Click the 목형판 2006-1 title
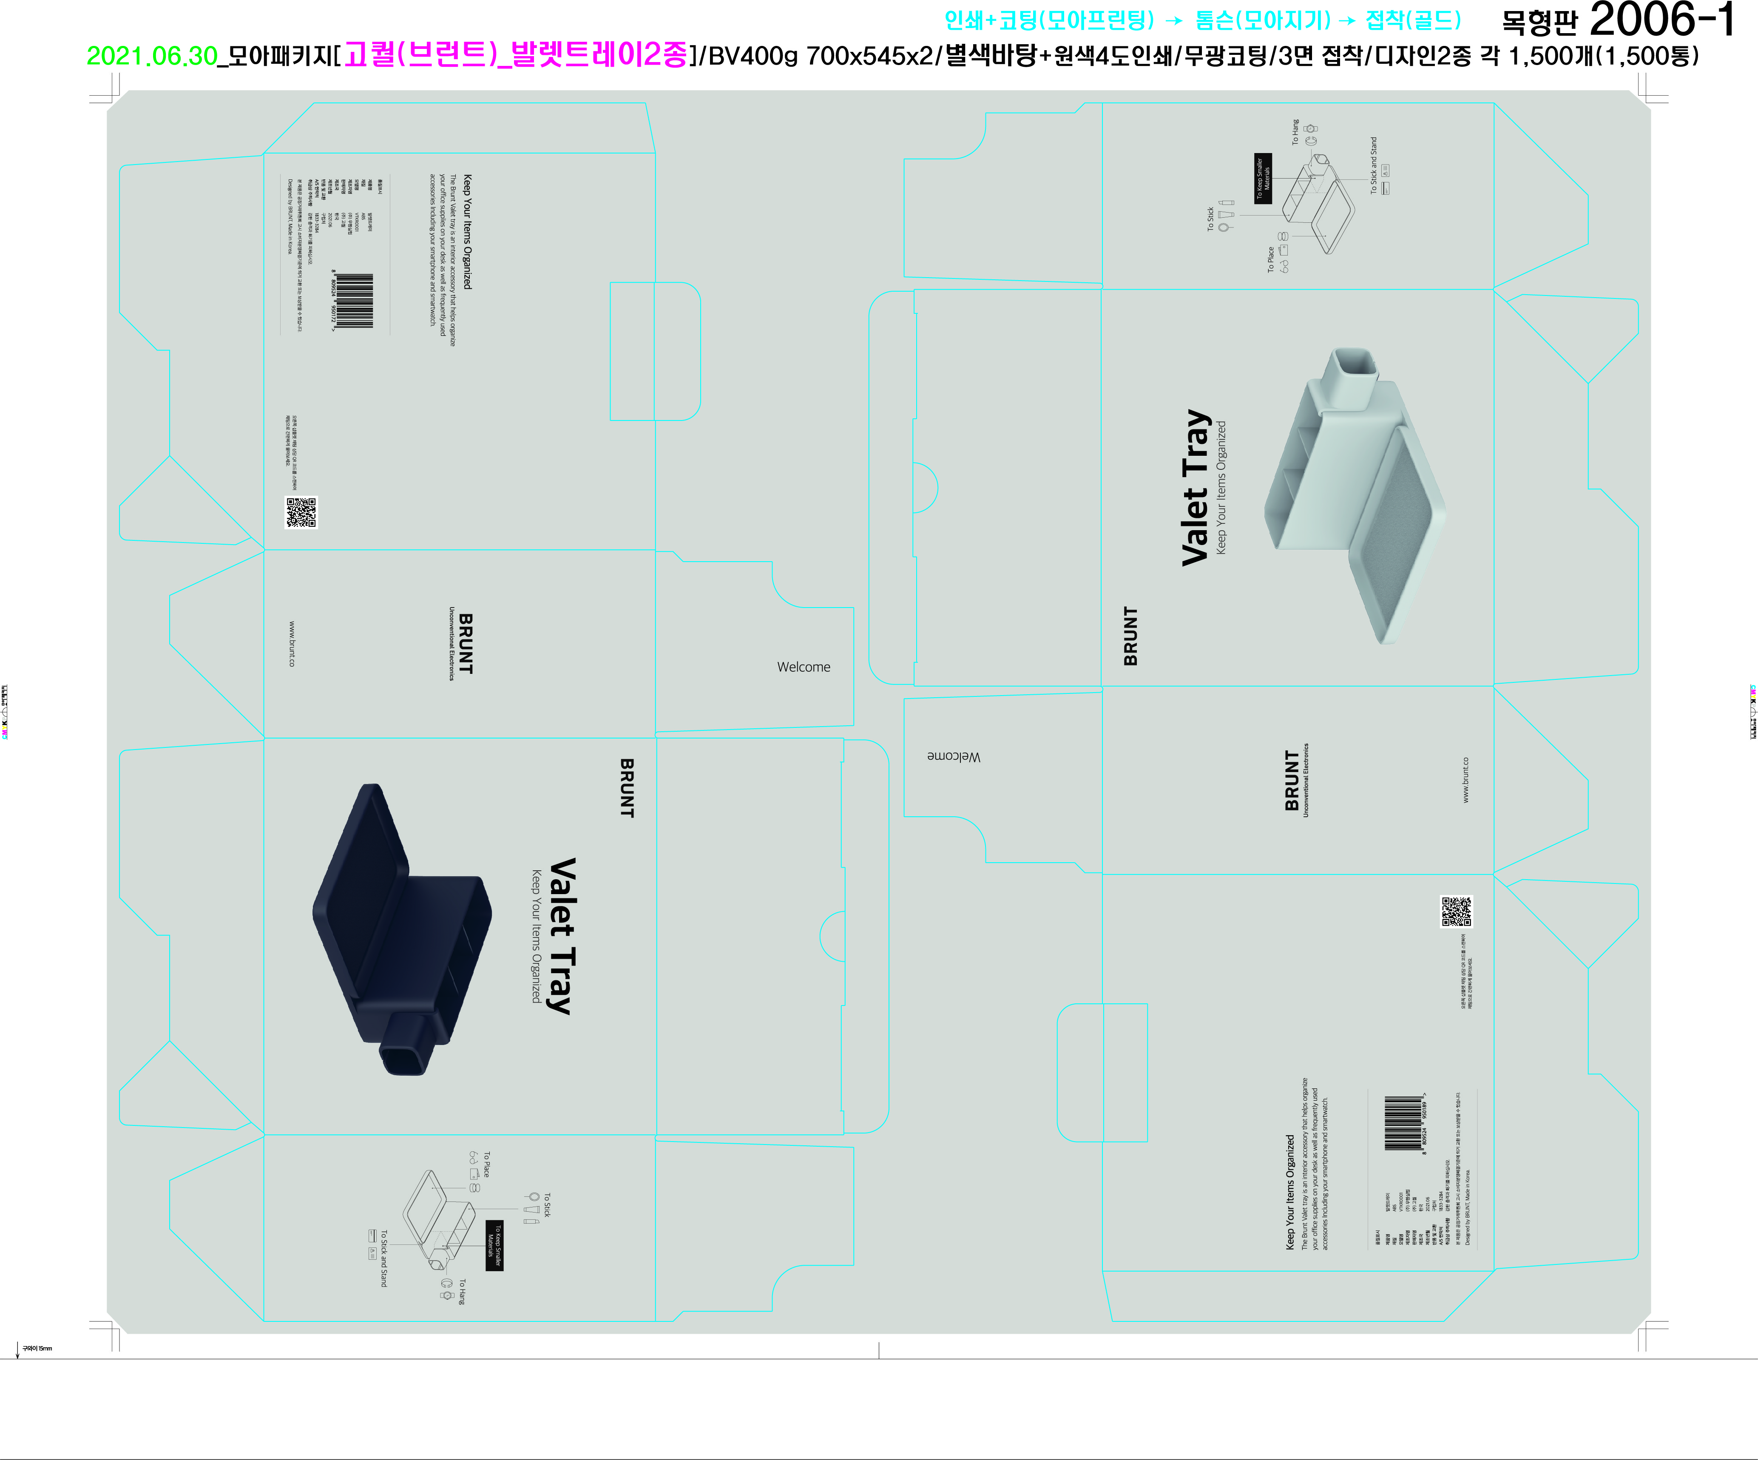This screenshot has height=1460, width=1758. tap(1617, 20)
